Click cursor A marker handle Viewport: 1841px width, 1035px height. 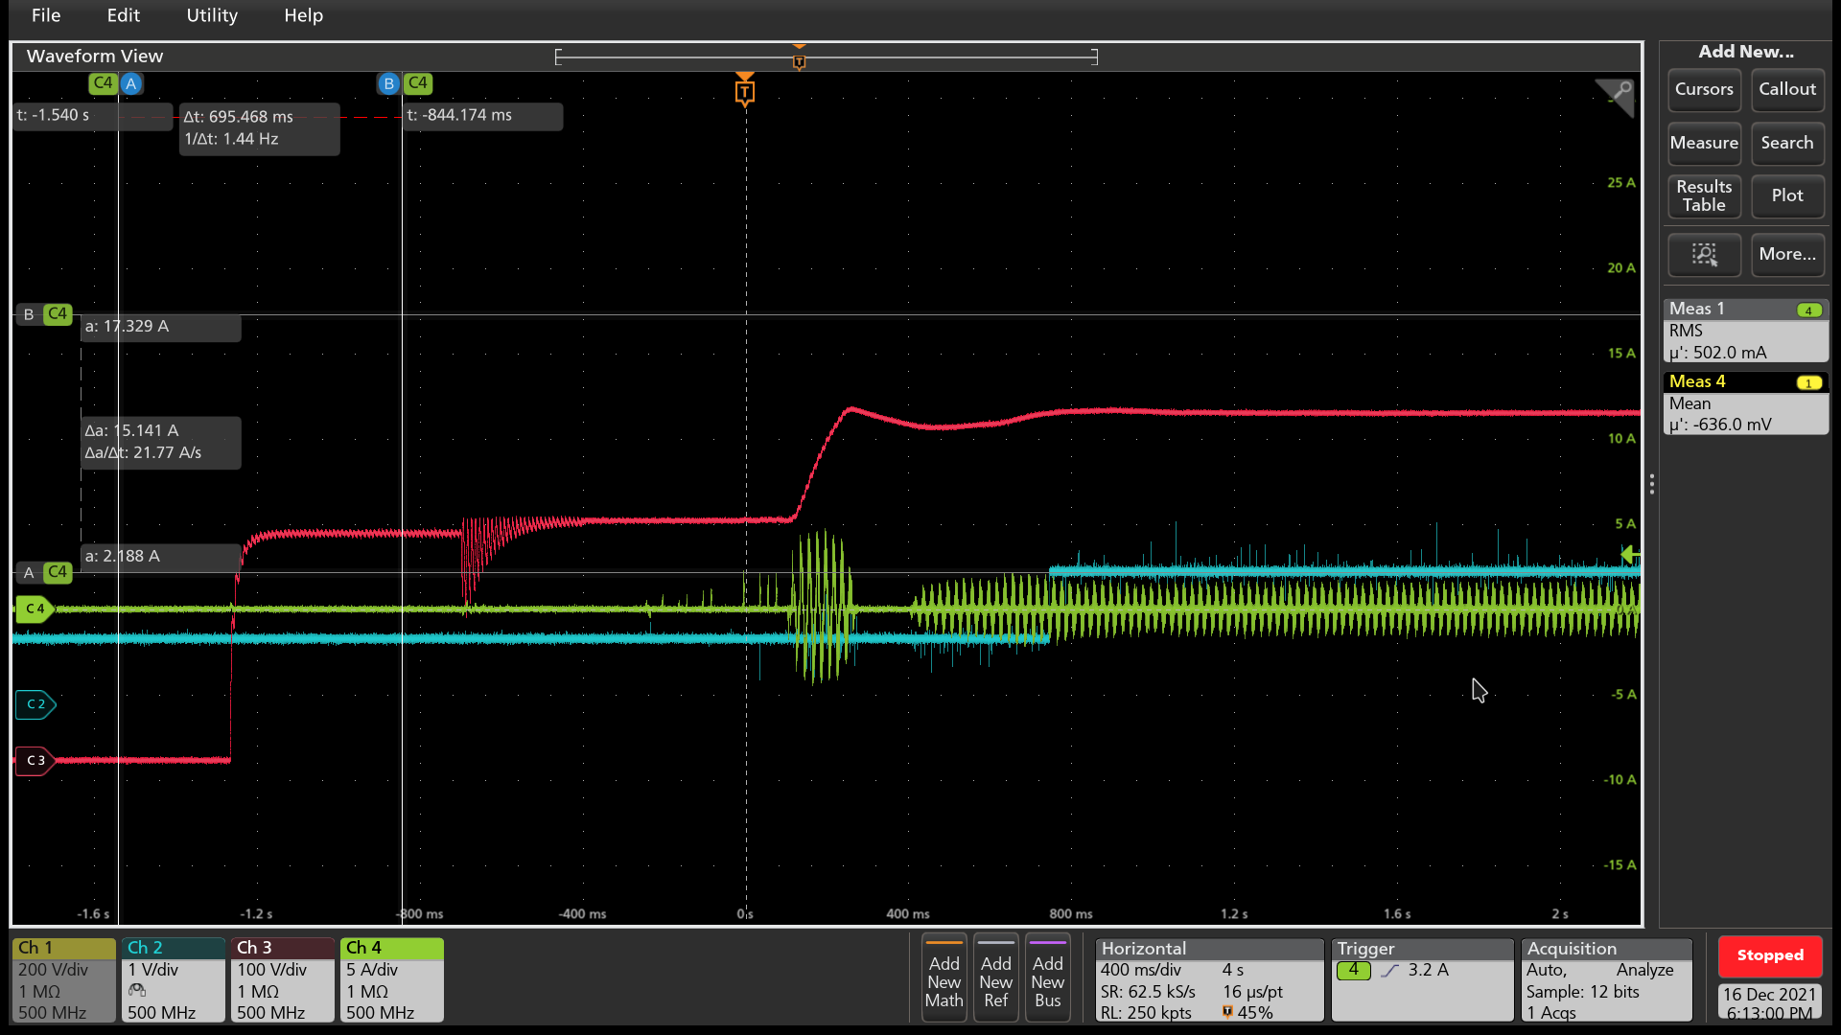pyautogui.click(x=130, y=83)
